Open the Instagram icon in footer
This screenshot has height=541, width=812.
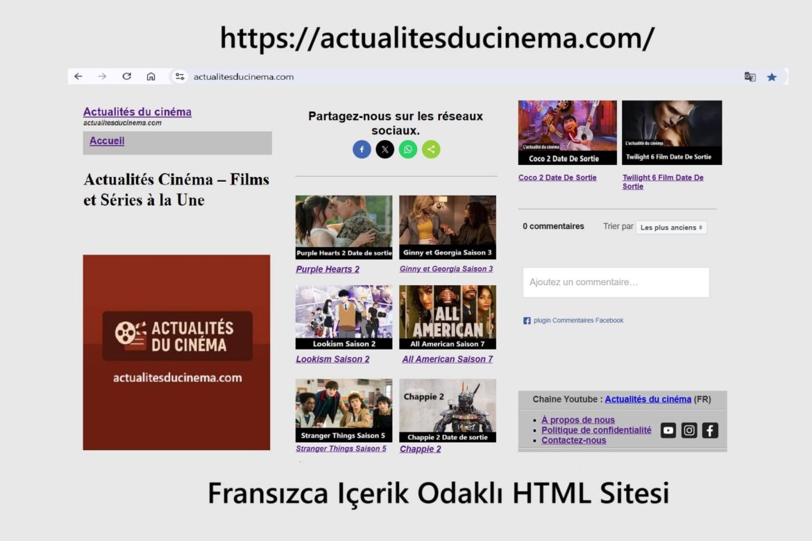(x=689, y=430)
